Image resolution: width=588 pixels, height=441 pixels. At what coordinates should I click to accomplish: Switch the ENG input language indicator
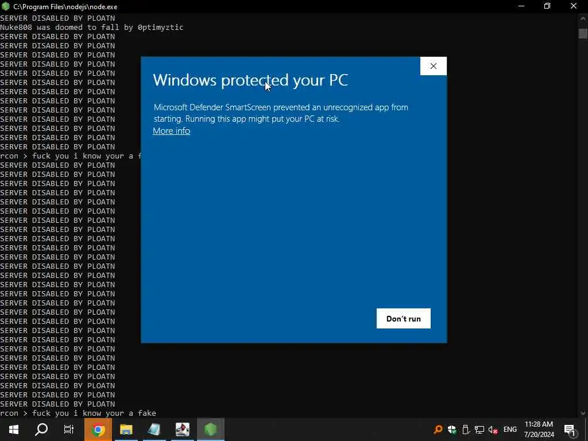point(510,430)
